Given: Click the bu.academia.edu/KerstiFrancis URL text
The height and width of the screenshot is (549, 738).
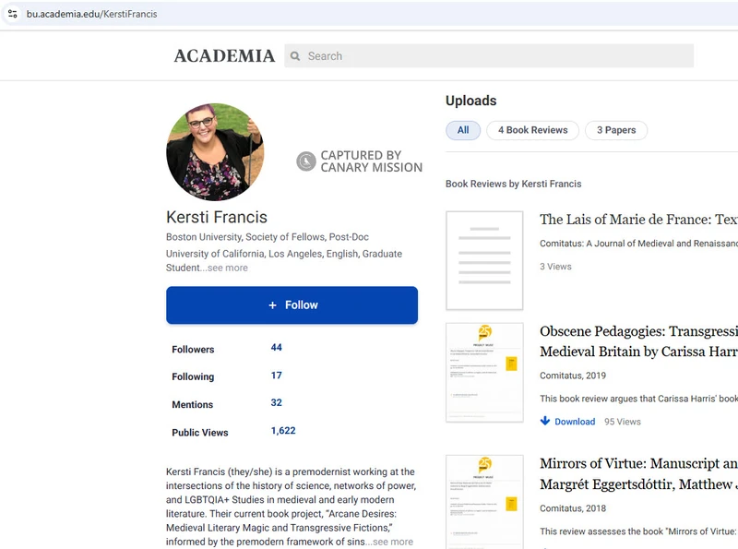Looking at the screenshot, I should pos(91,14).
